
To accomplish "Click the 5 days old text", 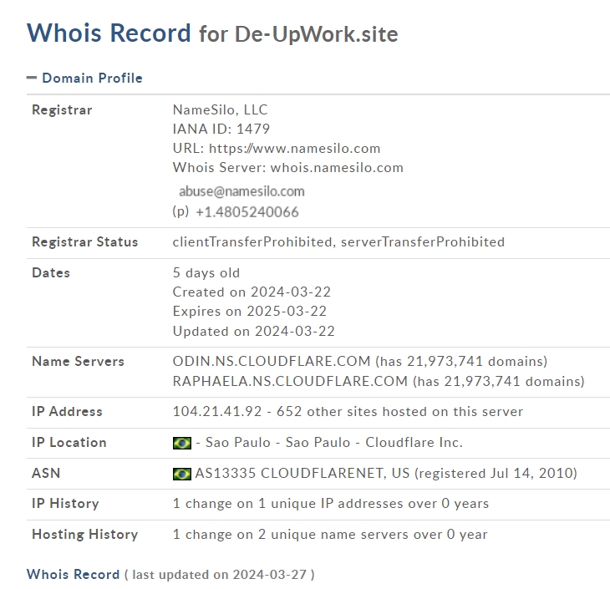I will coord(206,272).
